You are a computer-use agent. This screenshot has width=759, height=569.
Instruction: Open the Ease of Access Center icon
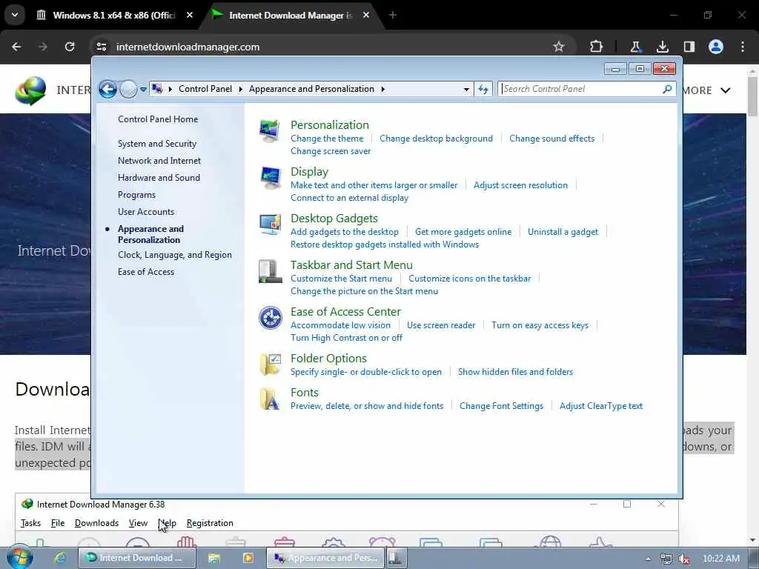[270, 318]
